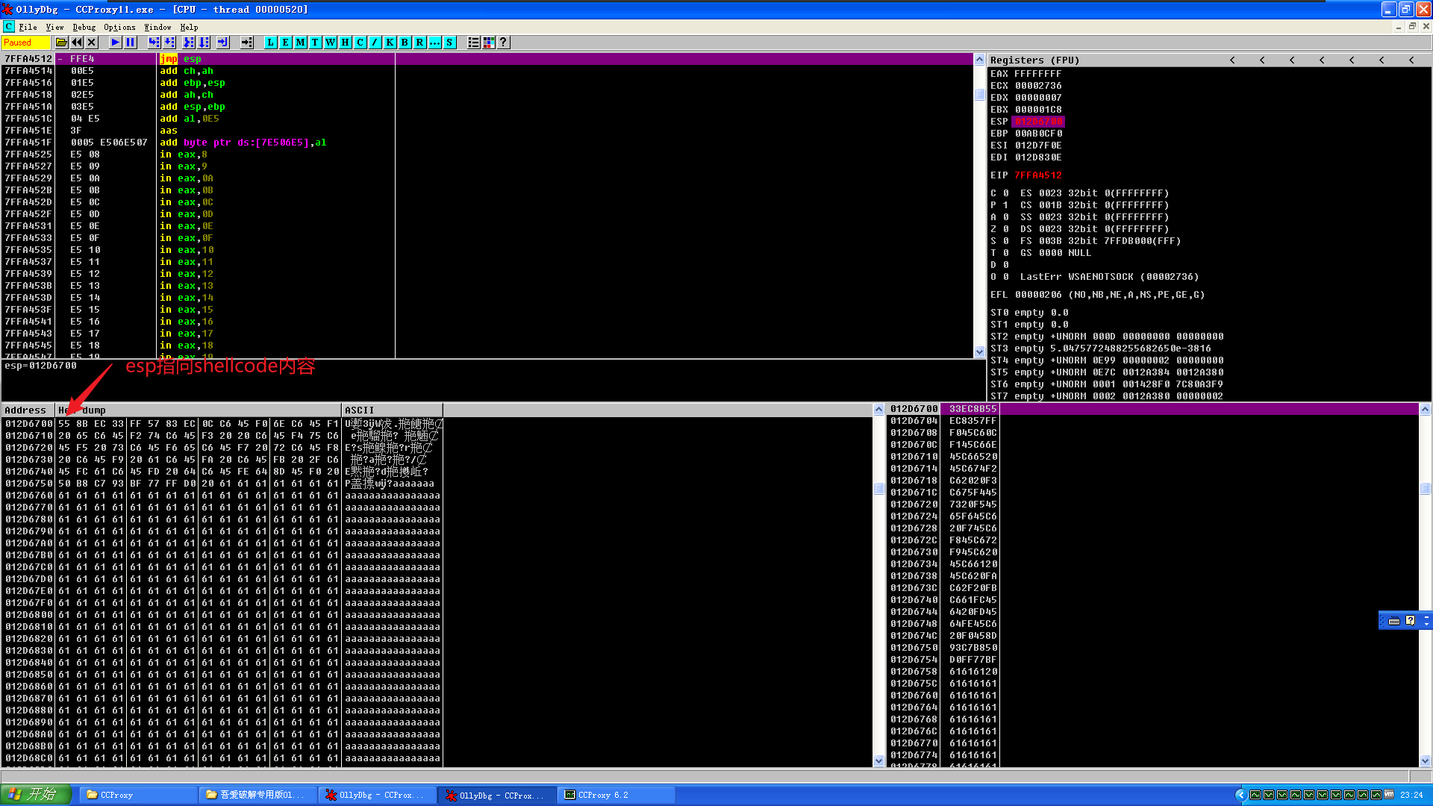This screenshot has width=1433, height=806.
Task: Click the Registers (FPU) header bar
Action: point(1209,60)
